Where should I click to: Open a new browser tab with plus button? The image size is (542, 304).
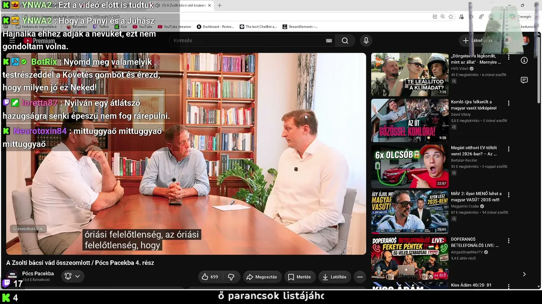pyautogui.click(x=219, y=5)
